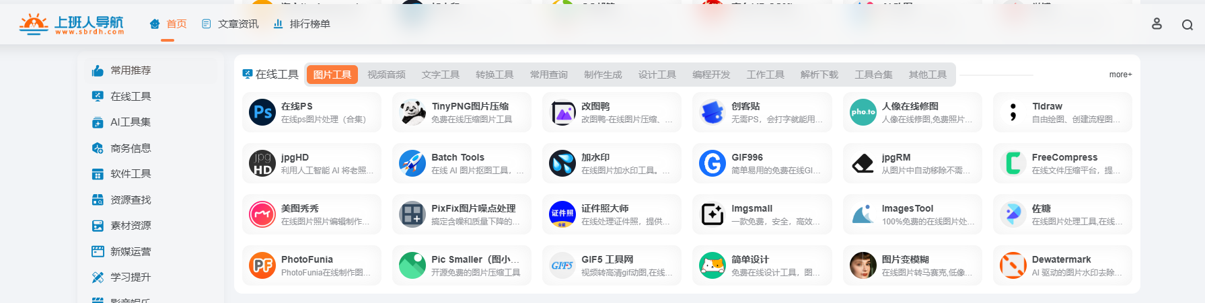Switch to the 编程开发 tab

pyautogui.click(x=711, y=75)
